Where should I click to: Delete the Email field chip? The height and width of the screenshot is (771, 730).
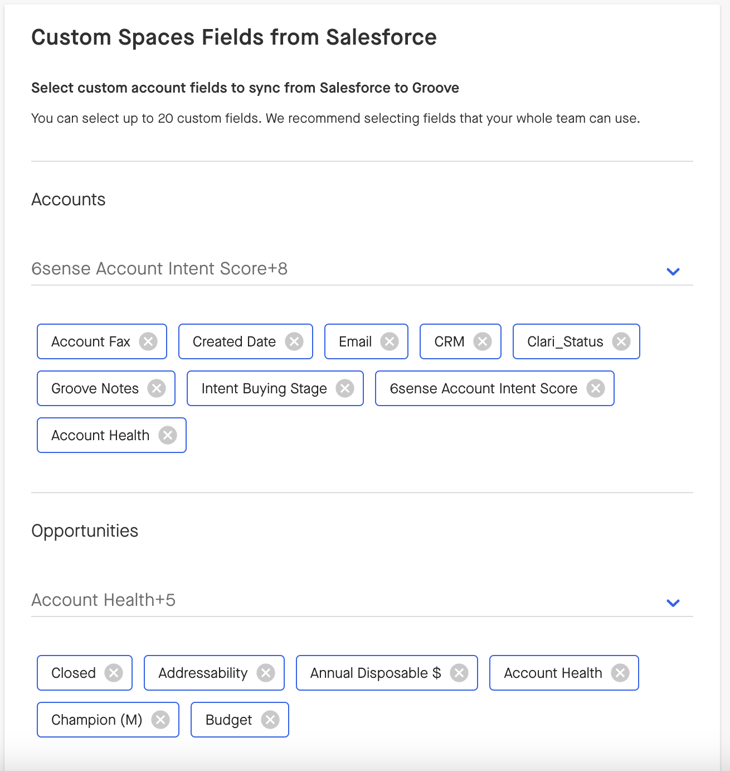point(390,341)
